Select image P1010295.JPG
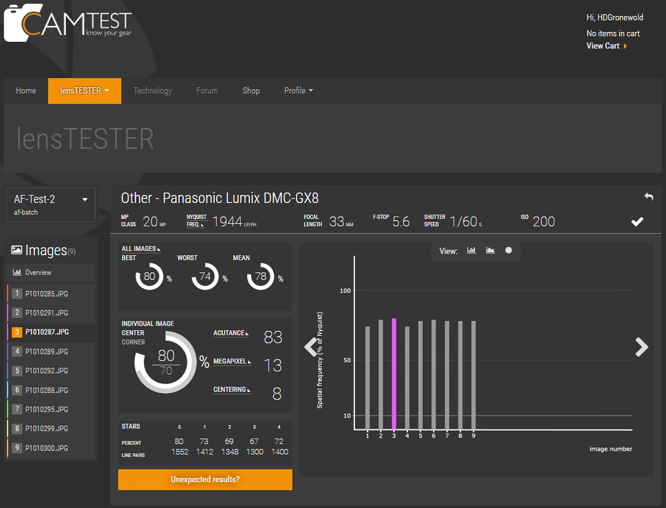This screenshot has width=666, height=508. click(x=51, y=409)
